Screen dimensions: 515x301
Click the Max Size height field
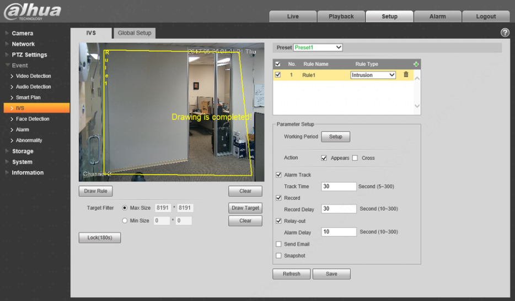[x=185, y=208]
